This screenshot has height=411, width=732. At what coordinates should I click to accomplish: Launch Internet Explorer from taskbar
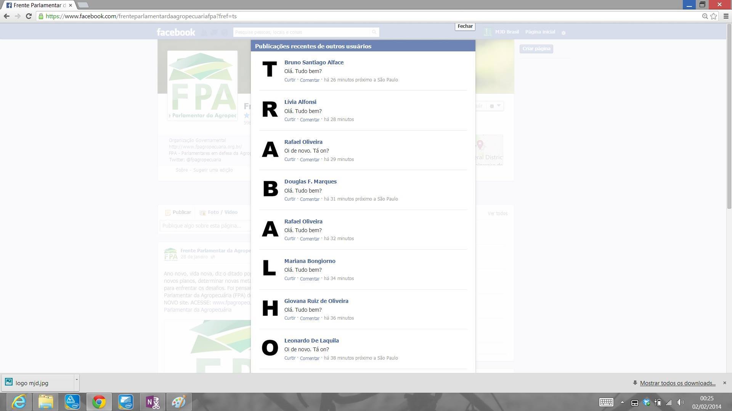tap(19, 402)
